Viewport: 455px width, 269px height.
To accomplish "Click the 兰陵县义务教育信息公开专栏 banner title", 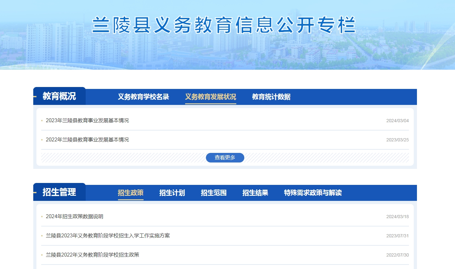I will tap(224, 25).
